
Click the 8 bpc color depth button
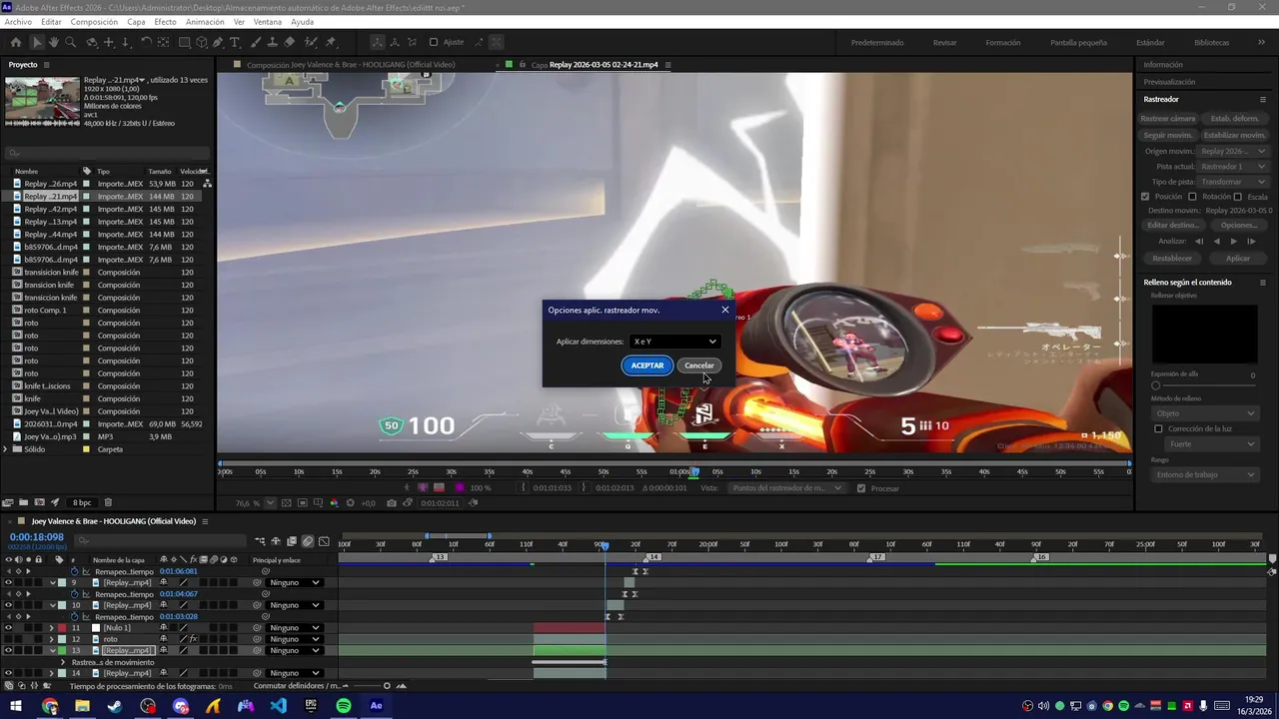click(x=81, y=502)
